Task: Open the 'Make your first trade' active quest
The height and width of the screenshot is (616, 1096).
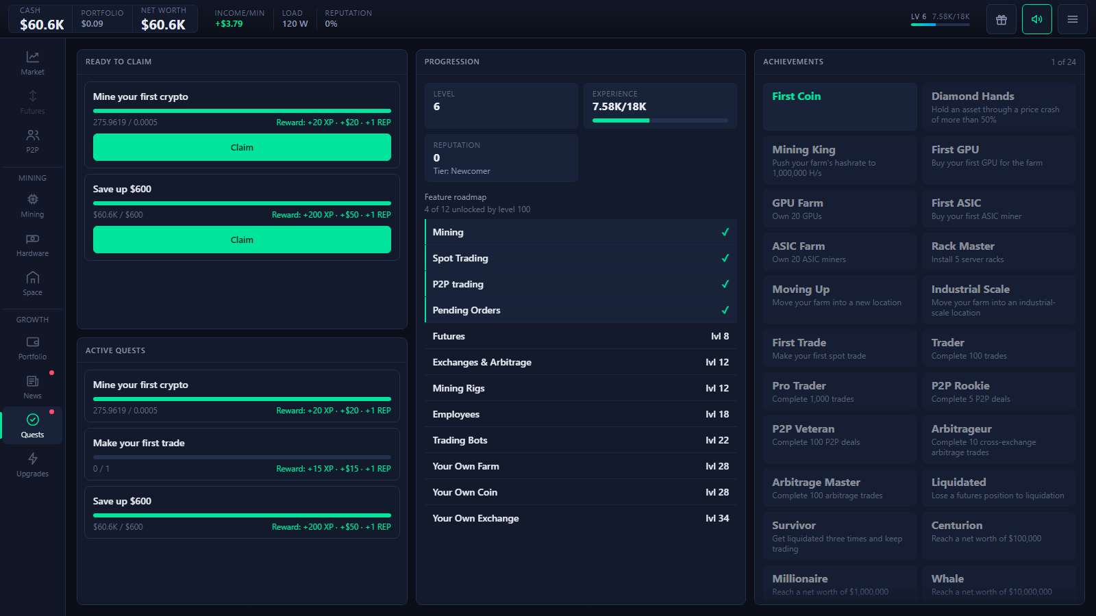Action: (242, 454)
